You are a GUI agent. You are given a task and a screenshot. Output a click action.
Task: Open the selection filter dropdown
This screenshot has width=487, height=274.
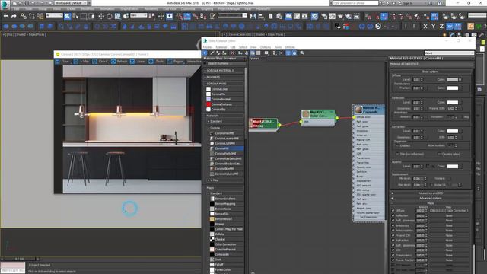coord(54,15)
